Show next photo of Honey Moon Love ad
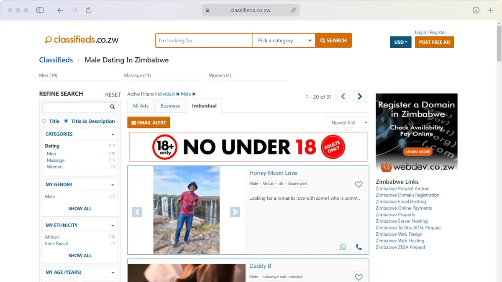 [235, 212]
